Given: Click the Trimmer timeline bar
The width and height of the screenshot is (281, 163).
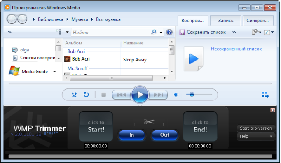Looking at the screenshot, I should coord(140,156).
